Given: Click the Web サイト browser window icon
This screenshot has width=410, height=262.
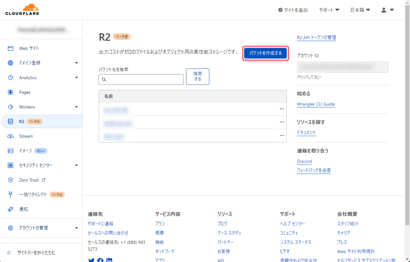Looking at the screenshot, I should 10,48.
